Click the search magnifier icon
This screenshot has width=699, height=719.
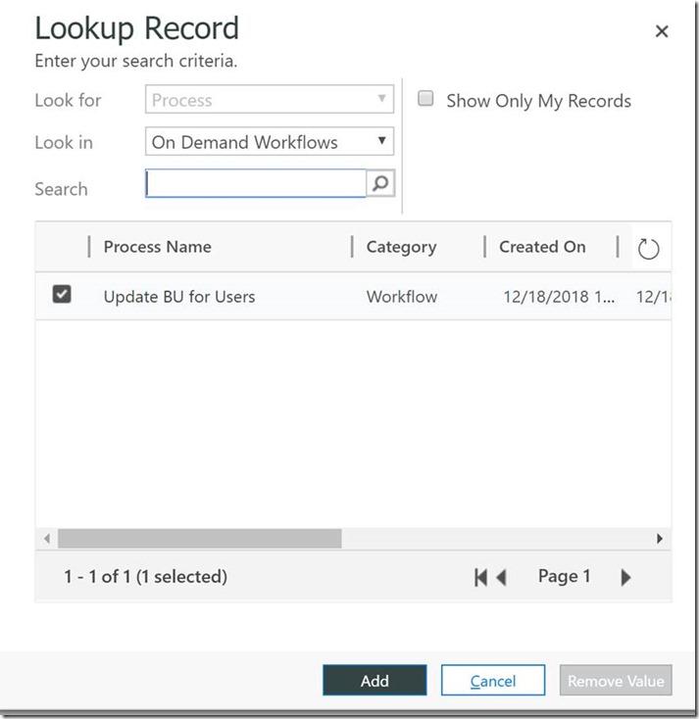click(379, 183)
